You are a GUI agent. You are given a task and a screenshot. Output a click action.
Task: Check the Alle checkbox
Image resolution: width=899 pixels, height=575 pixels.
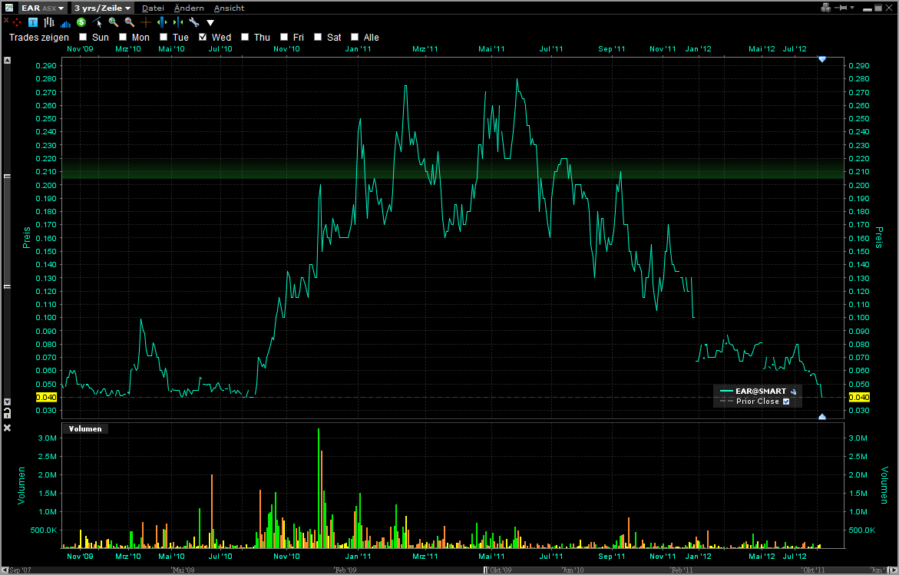355,37
